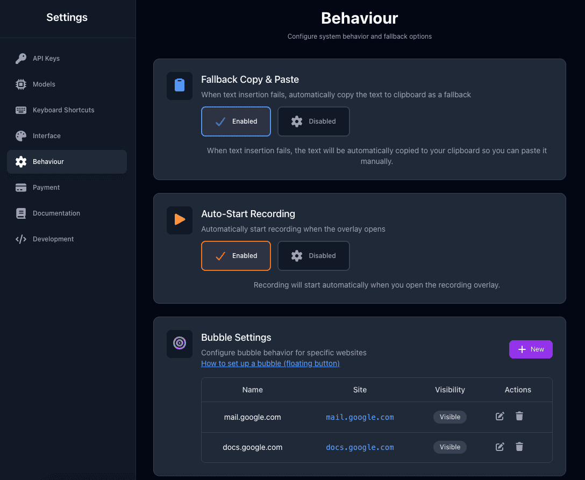Delete the docs.google.com bubble row
This screenshot has height=480, width=585.
point(519,447)
